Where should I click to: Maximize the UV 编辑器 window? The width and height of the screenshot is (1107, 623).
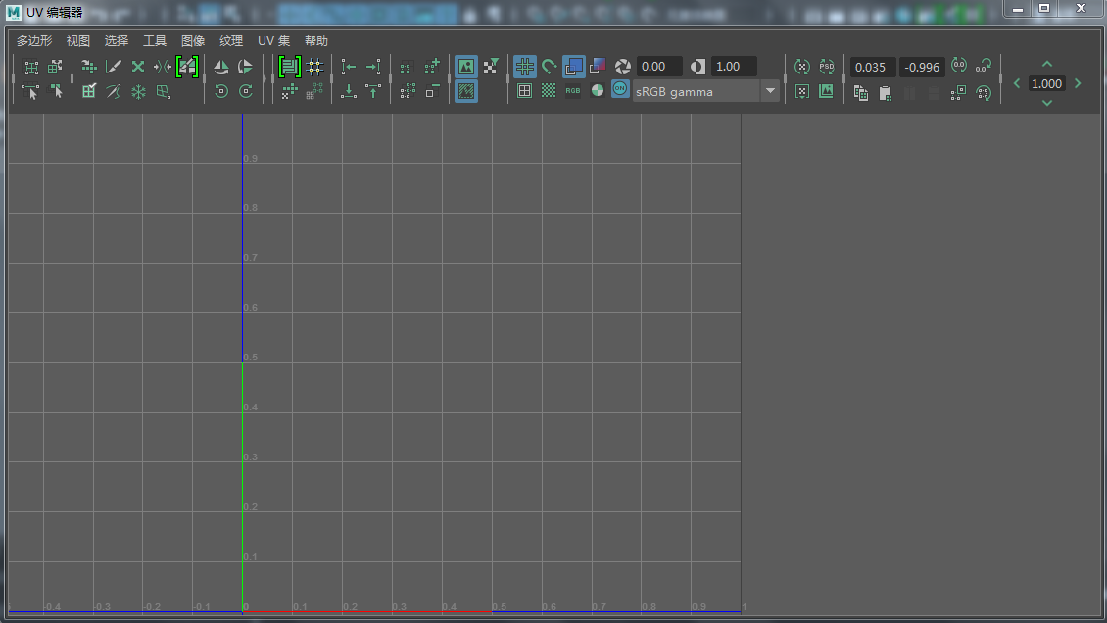click(1044, 9)
